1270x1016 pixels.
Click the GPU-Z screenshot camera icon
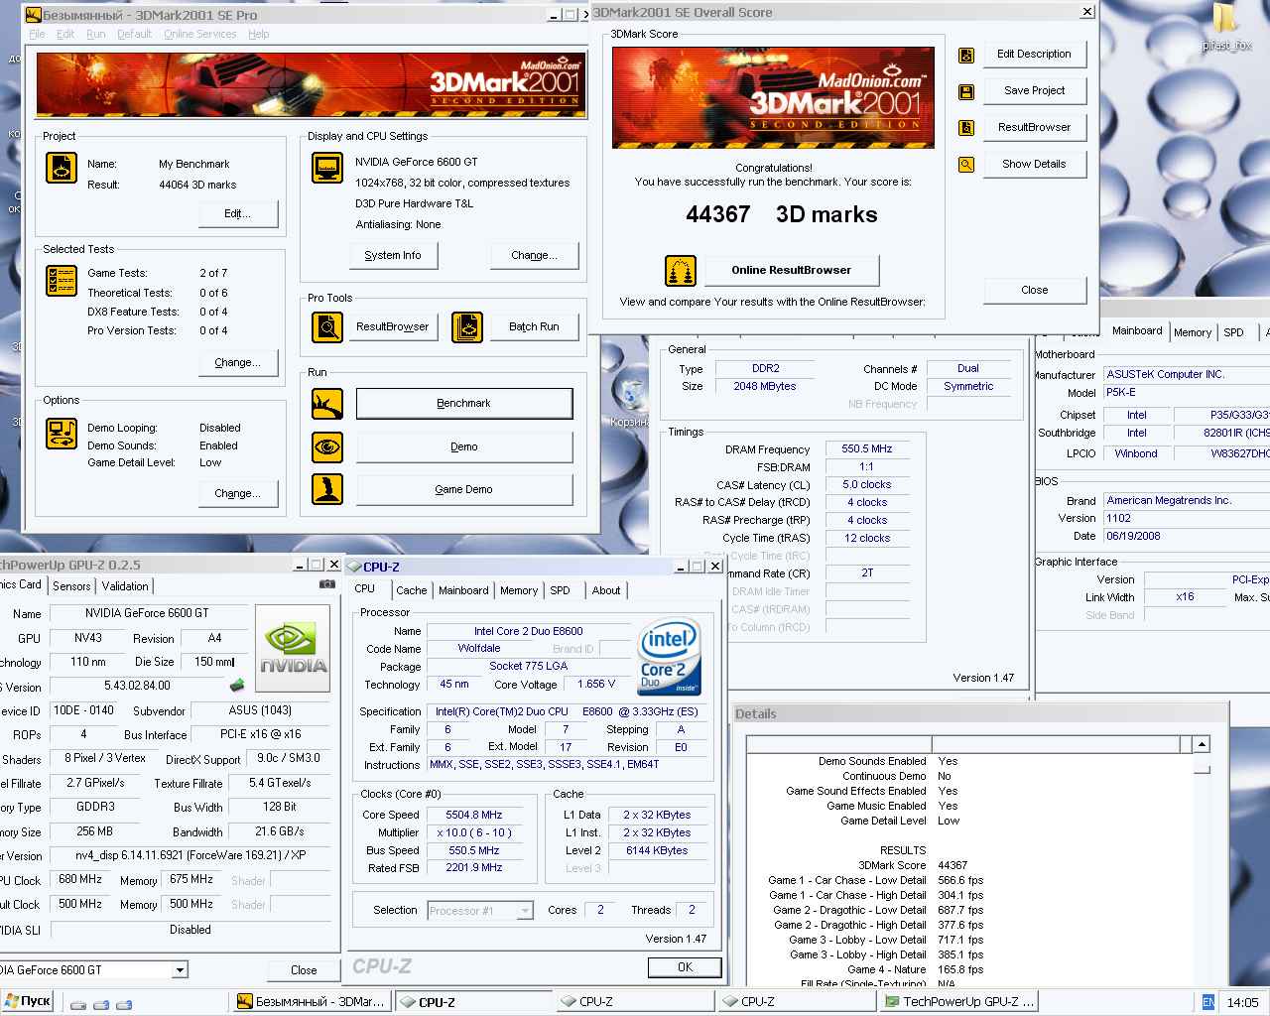click(327, 584)
